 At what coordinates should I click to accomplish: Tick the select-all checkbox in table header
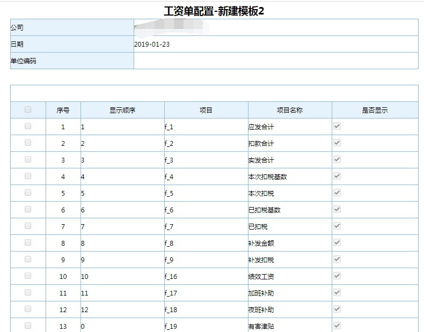coord(28,109)
